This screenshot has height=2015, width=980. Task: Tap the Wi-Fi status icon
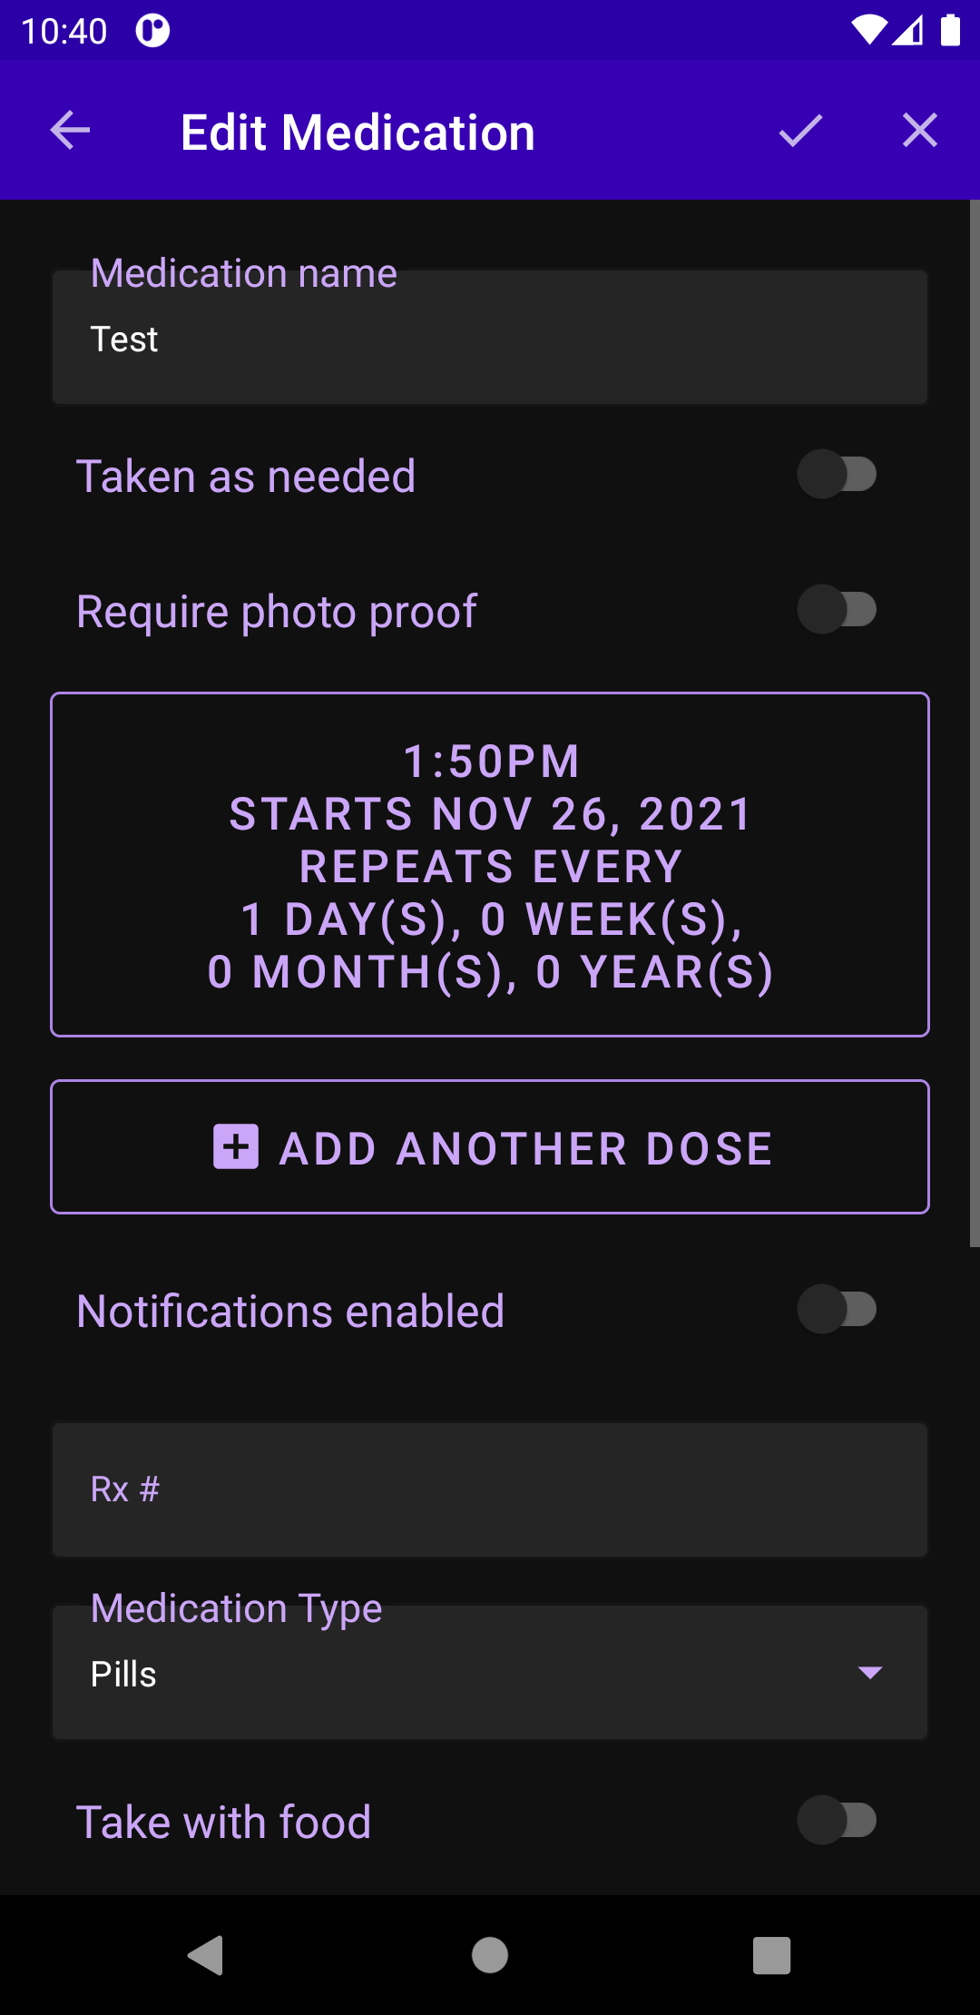pyautogui.click(x=867, y=31)
